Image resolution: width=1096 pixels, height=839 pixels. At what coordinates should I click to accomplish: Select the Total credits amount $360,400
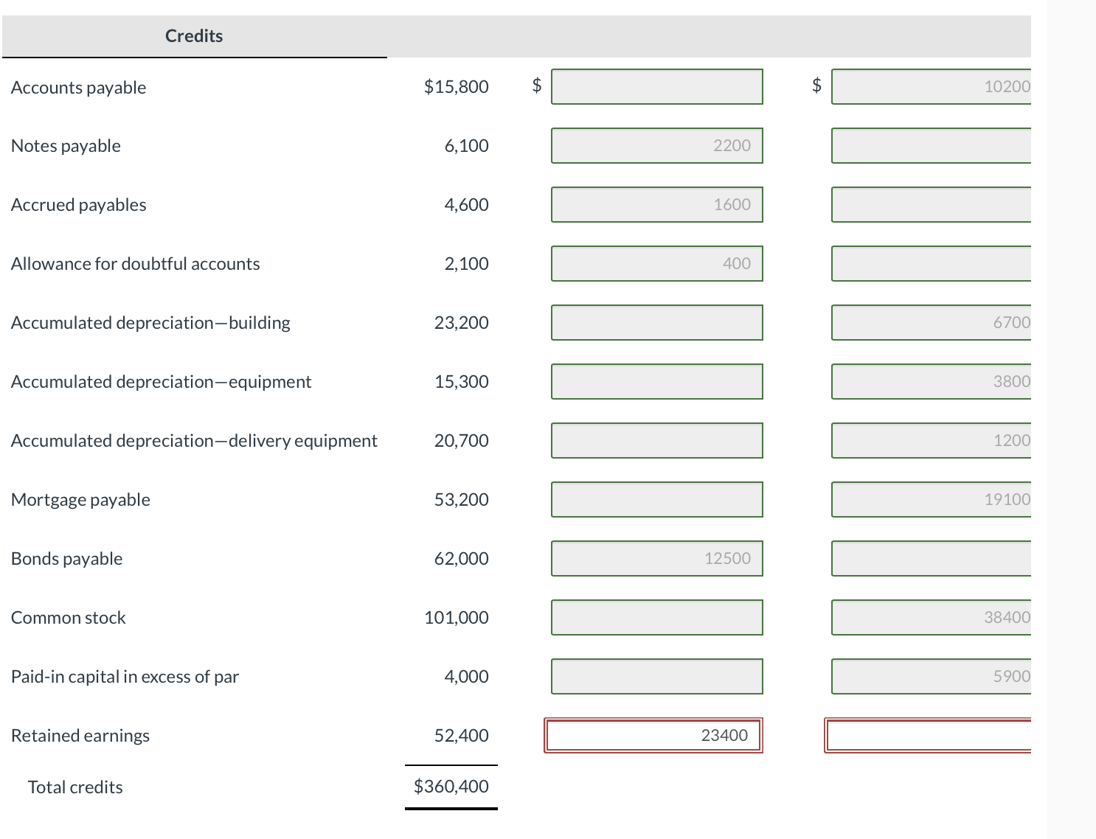click(x=451, y=787)
